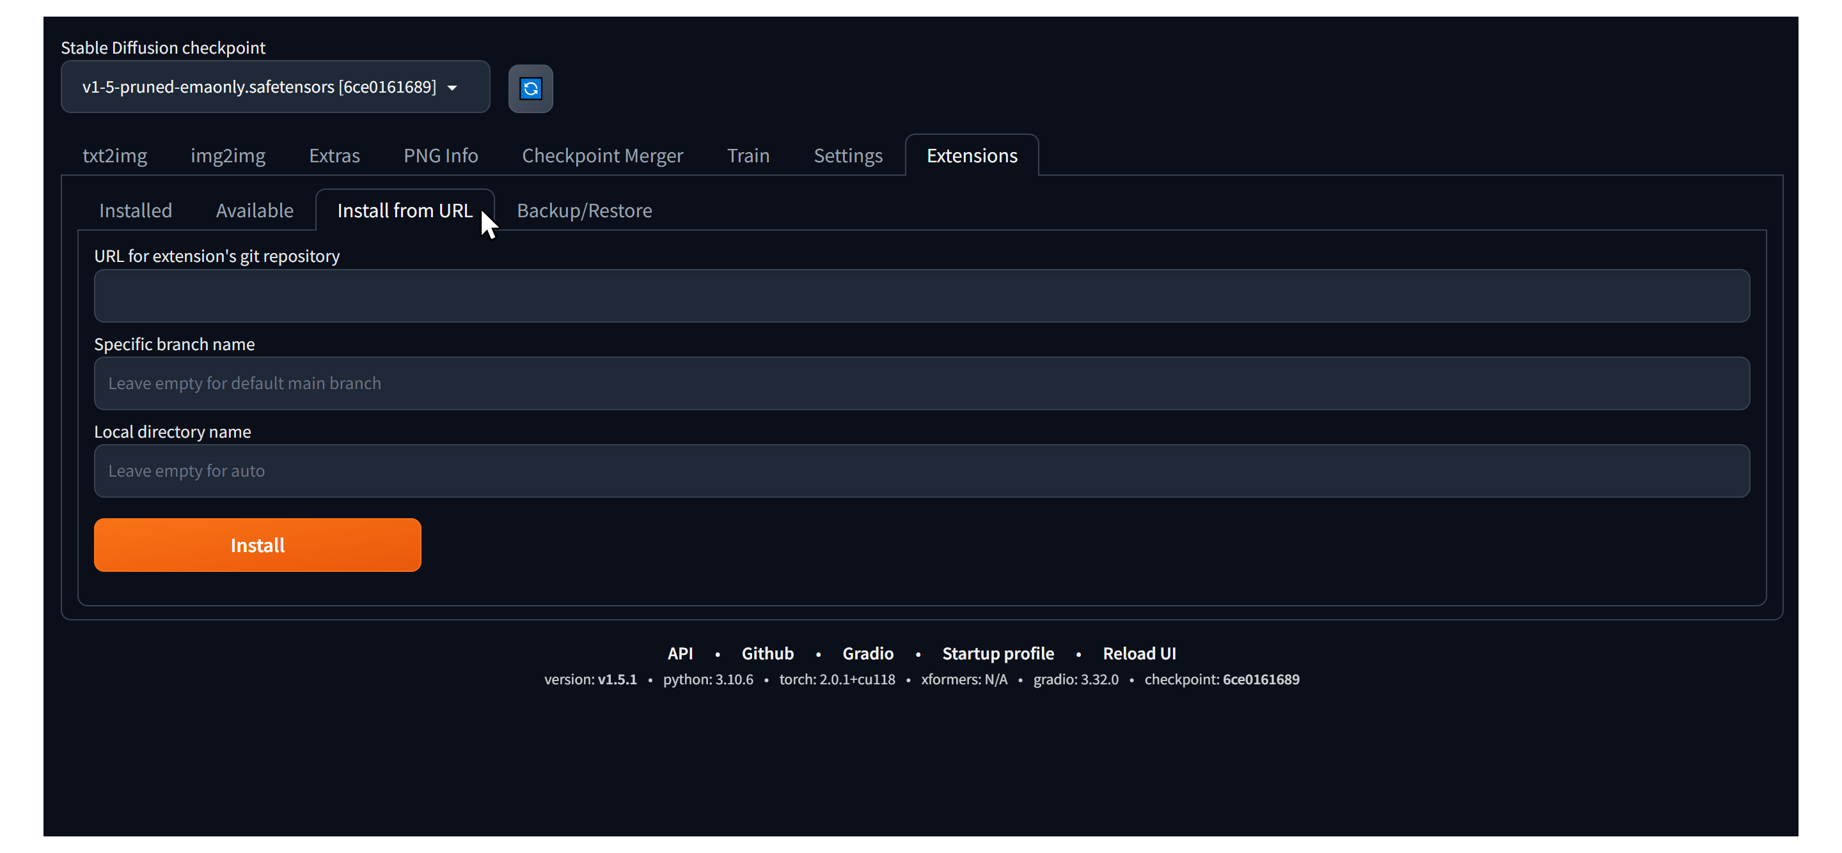Viewport: 1842px width, 853px height.
Task: Open the Stable Diffusion checkpoint dropdown
Action: tap(275, 87)
